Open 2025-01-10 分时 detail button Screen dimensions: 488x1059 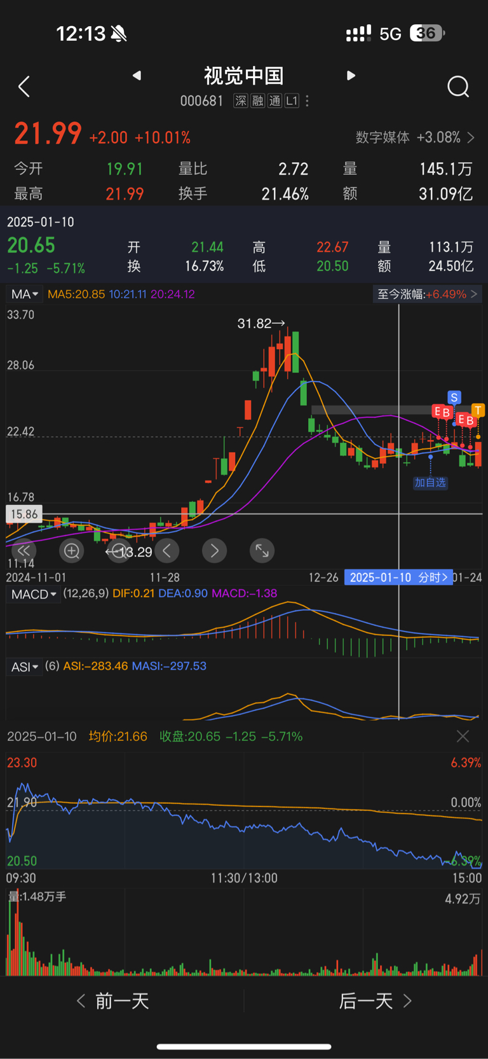398,578
